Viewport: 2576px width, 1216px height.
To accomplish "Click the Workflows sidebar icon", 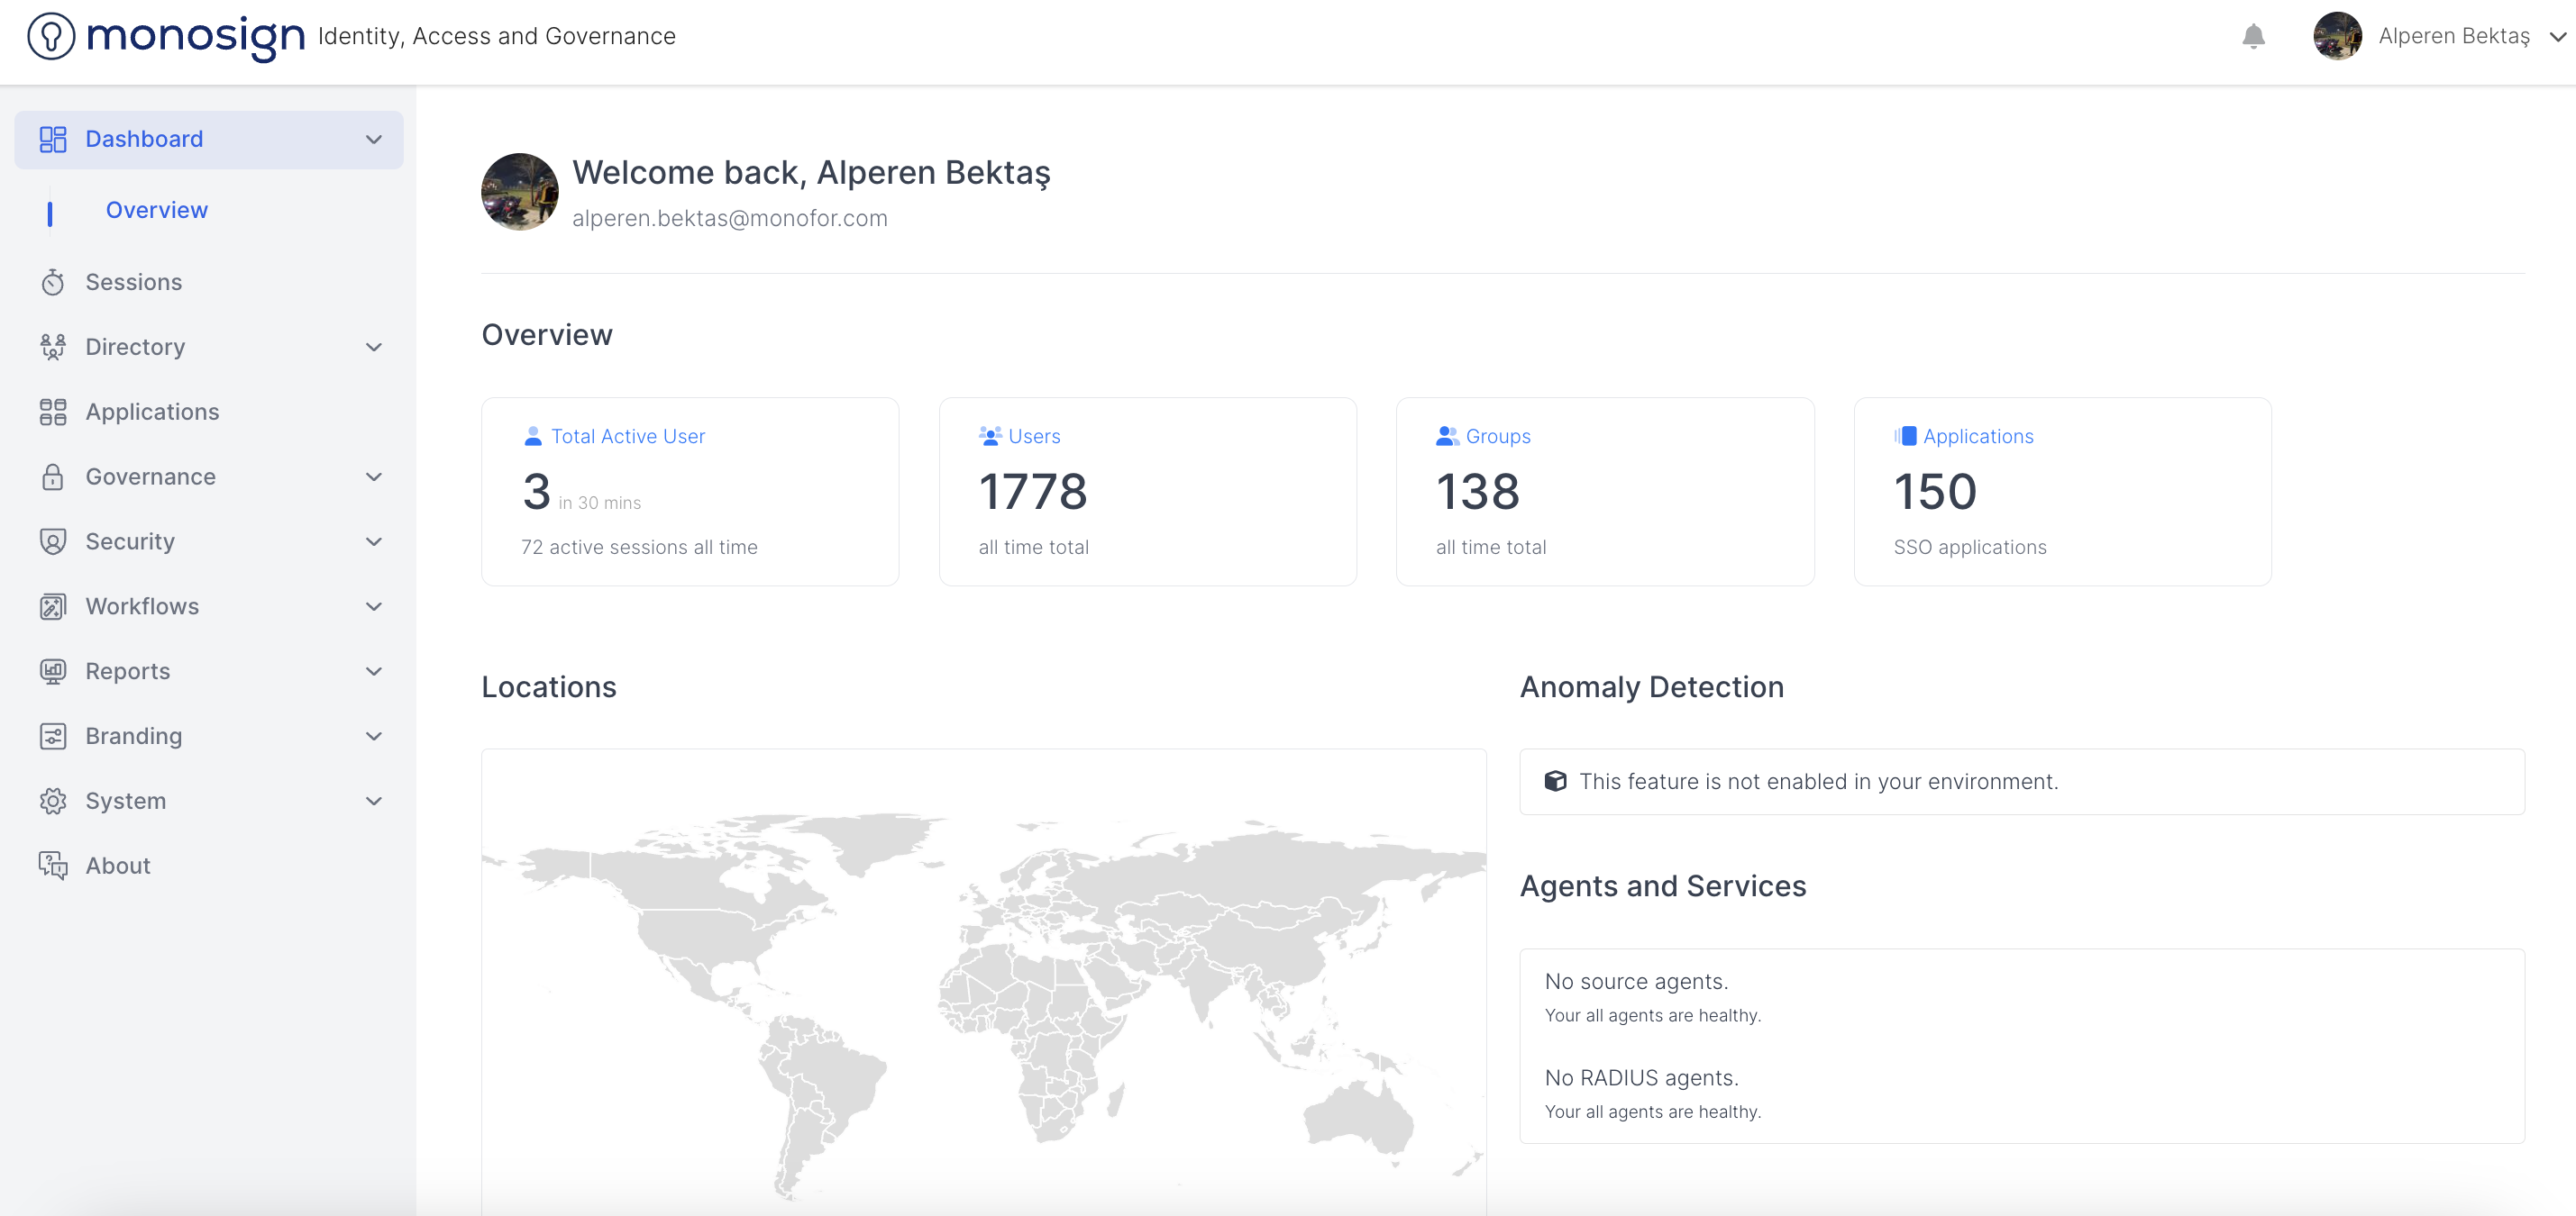I will 53,606.
